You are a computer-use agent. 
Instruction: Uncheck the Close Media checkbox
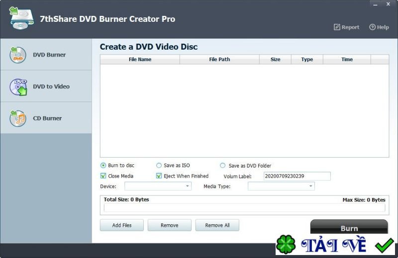103,176
